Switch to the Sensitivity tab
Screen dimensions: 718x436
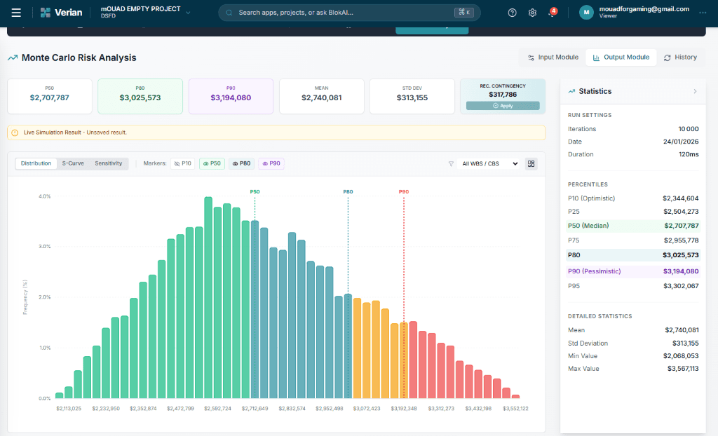coord(109,163)
